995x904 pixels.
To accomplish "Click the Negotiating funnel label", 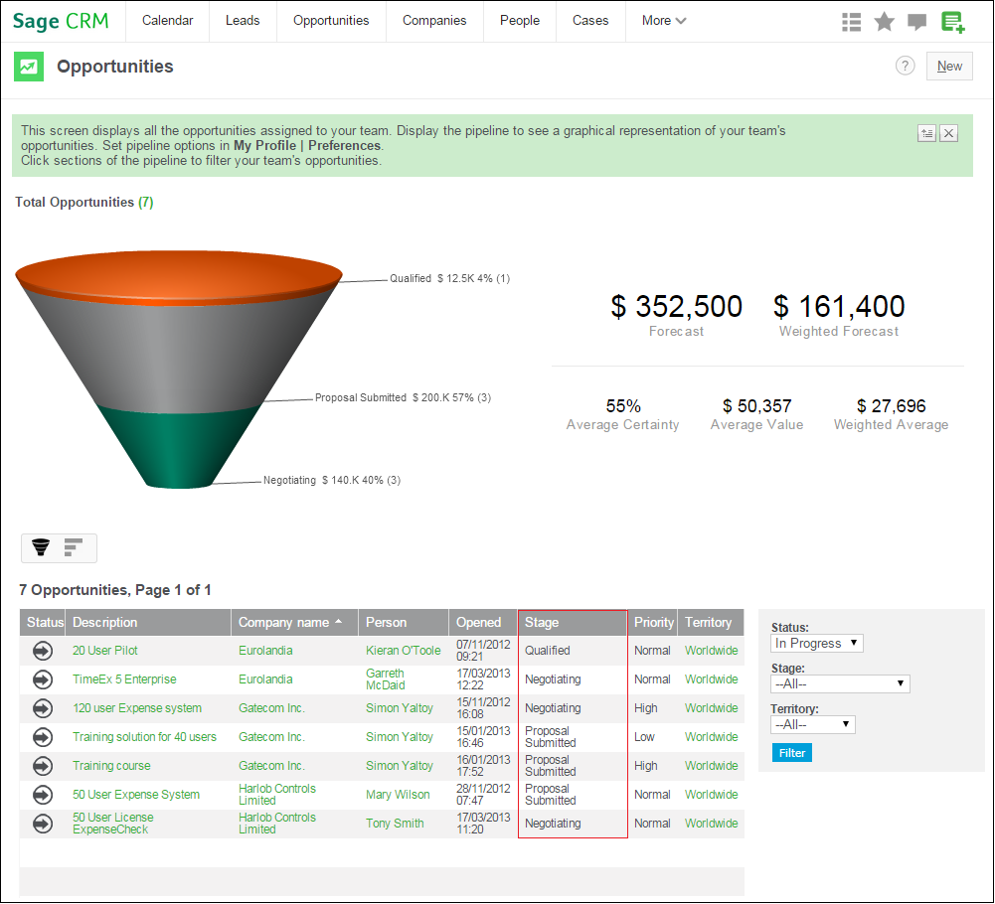I will click(x=332, y=480).
